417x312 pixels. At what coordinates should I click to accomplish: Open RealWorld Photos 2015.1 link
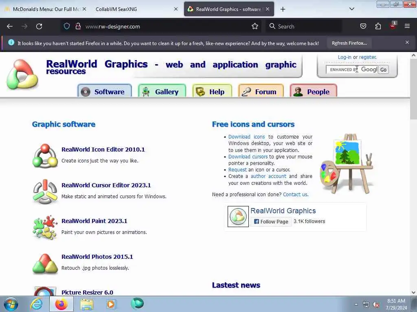(x=97, y=257)
